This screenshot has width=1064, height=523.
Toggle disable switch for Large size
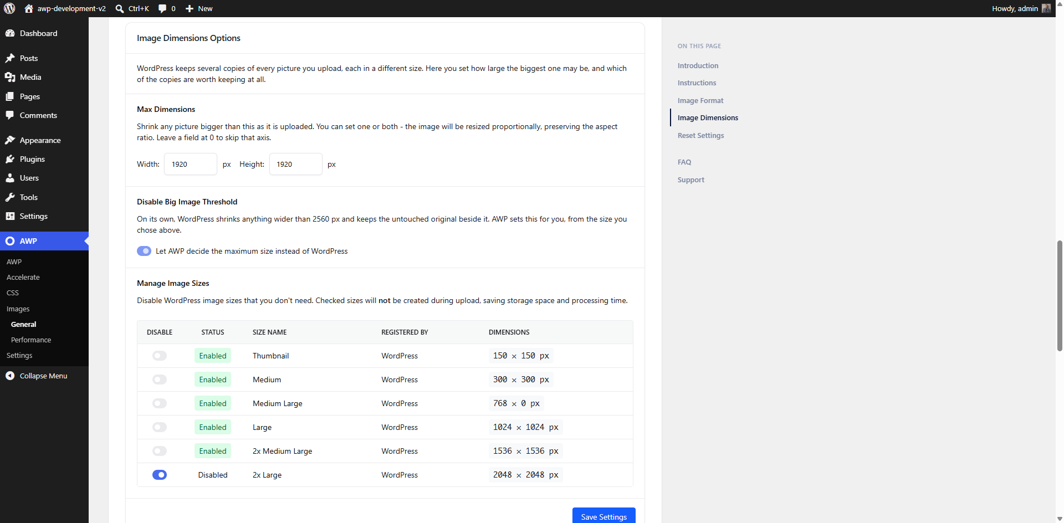coord(160,427)
